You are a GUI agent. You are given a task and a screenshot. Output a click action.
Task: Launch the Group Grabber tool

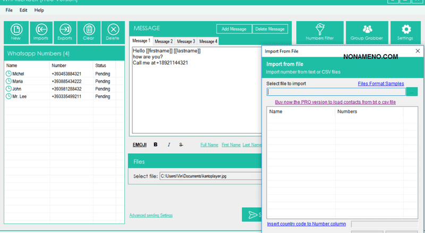pyautogui.click(x=367, y=32)
